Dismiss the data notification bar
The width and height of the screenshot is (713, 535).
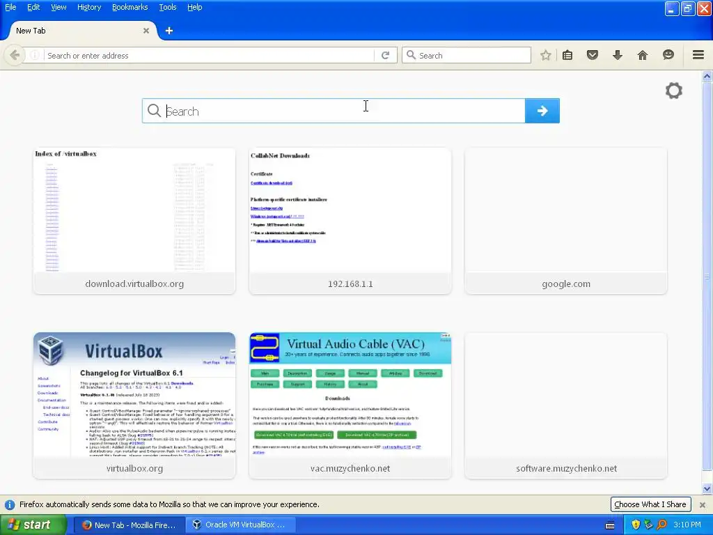tap(702, 504)
